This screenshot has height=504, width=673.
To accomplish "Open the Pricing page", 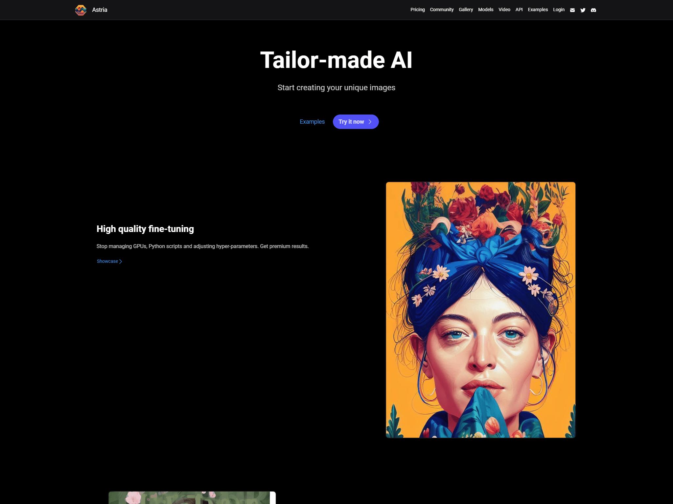I will click(x=418, y=10).
